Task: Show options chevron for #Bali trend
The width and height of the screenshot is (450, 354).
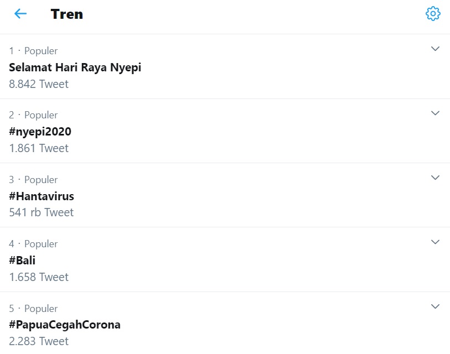Action: click(435, 242)
